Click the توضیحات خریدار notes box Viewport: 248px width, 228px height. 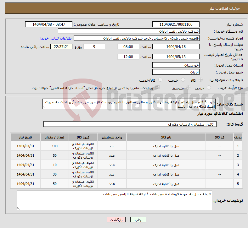(x=114, y=200)
